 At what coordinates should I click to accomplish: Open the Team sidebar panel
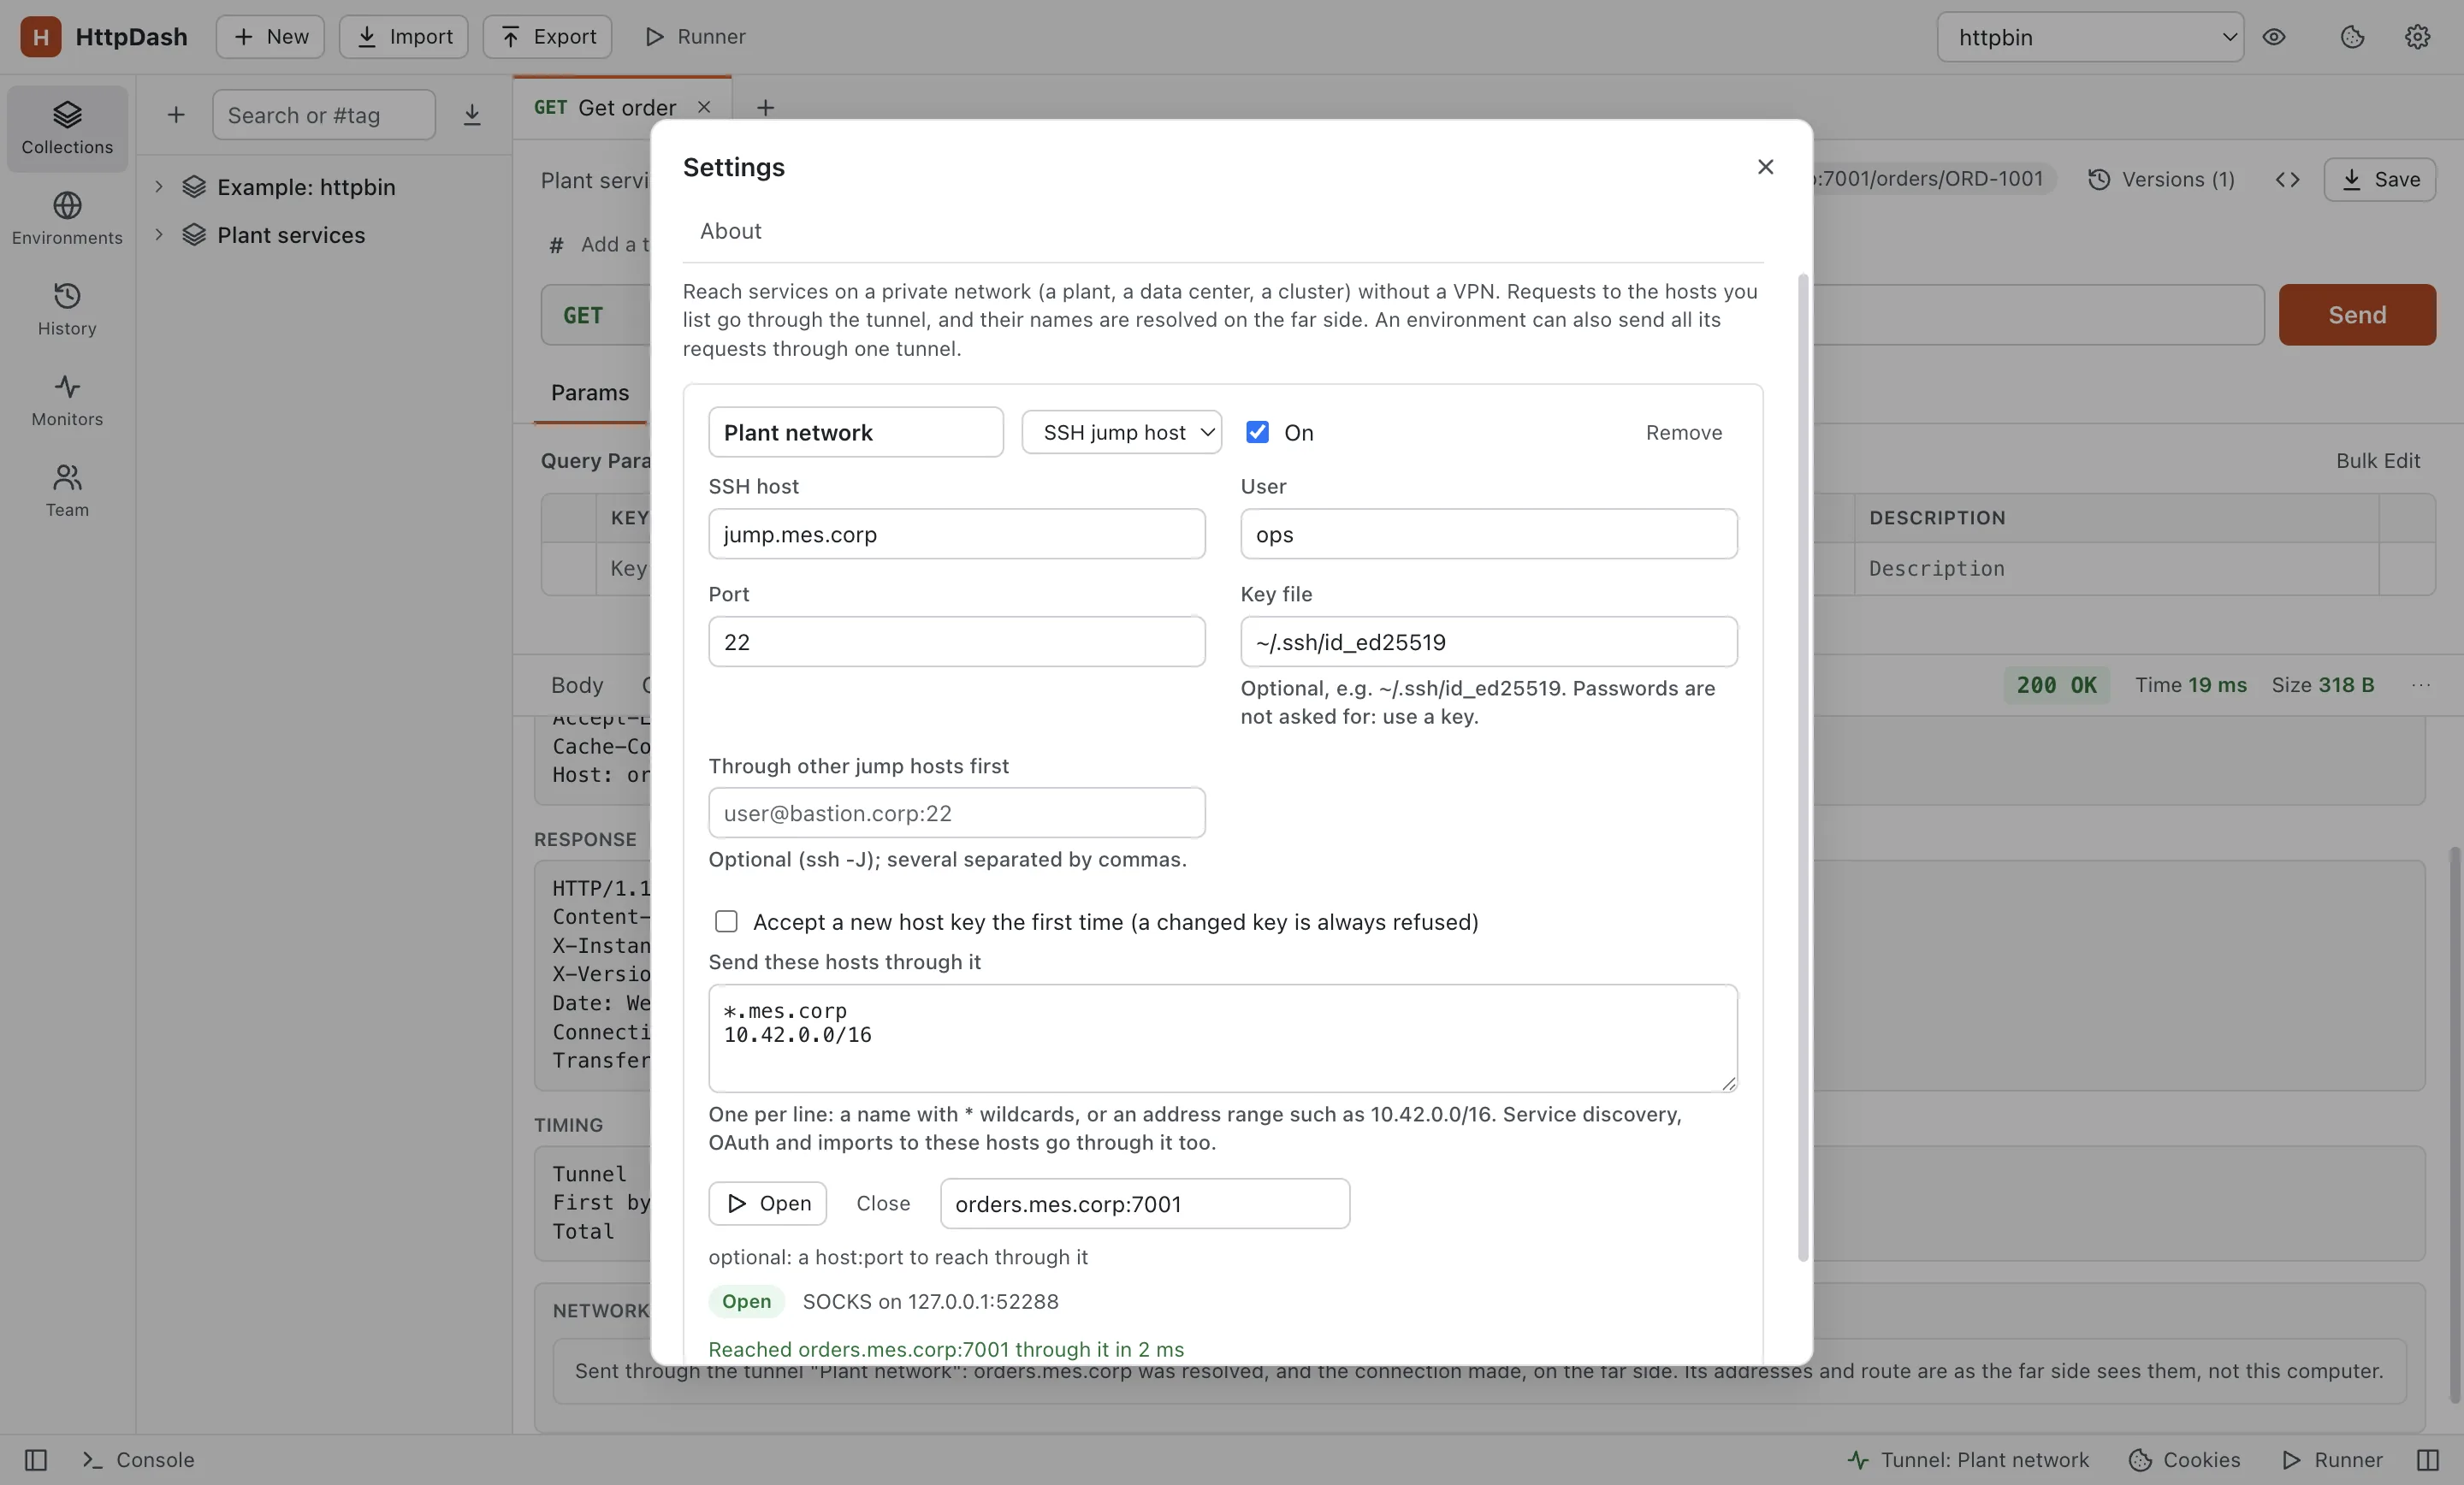[67, 491]
